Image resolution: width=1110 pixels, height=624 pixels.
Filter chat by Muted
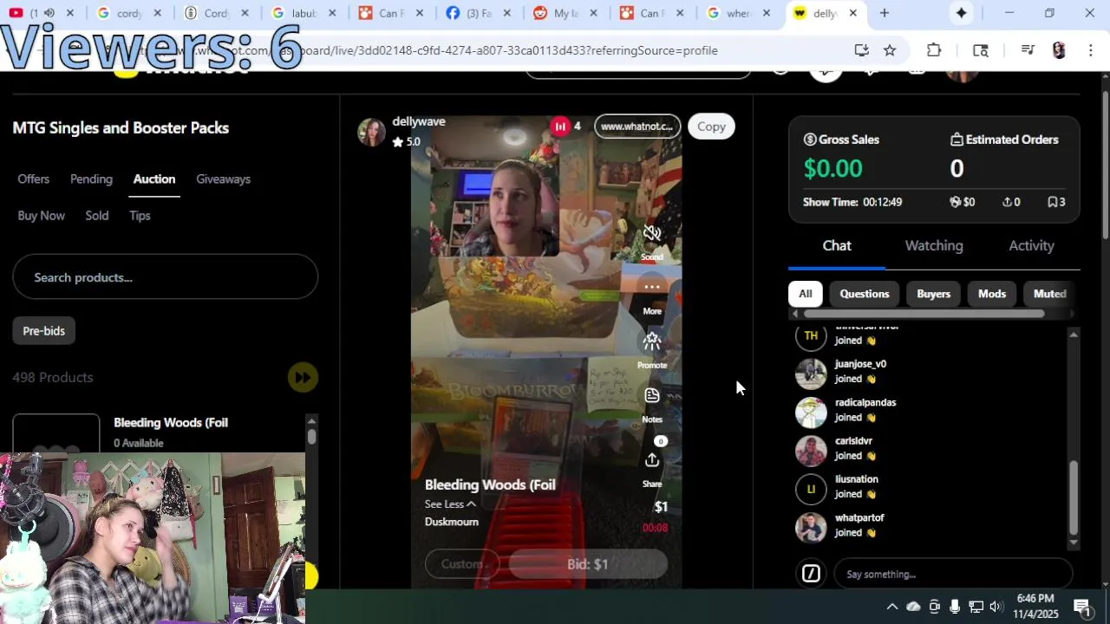click(1049, 294)
